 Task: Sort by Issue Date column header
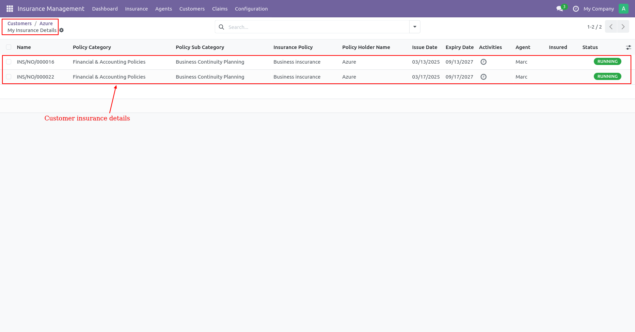(x=425, y=47)
